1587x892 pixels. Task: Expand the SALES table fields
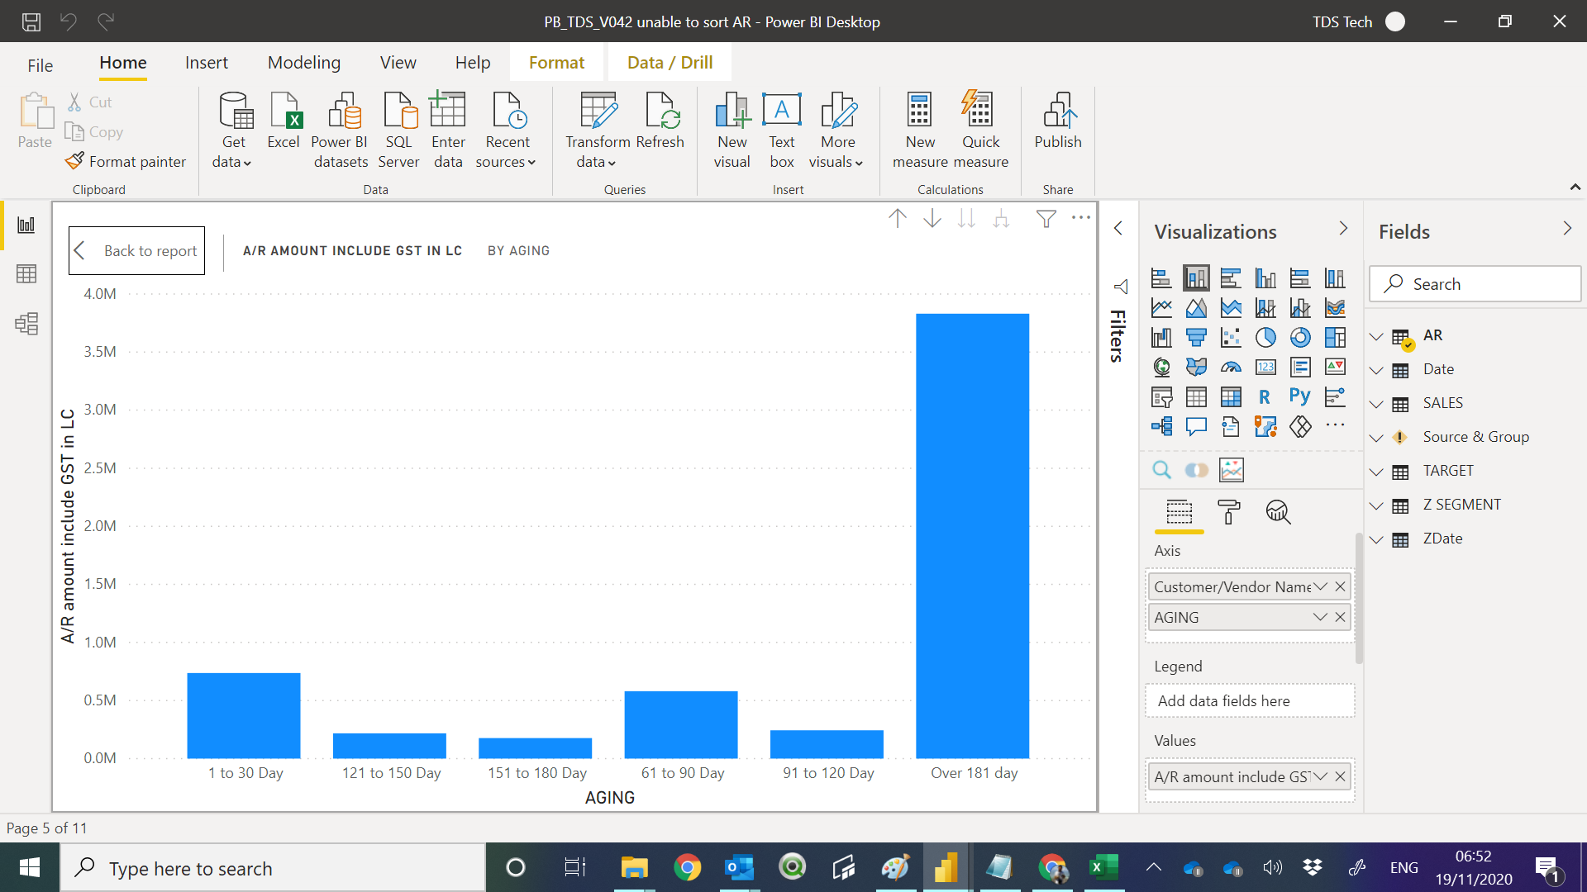(x=1376, y=404)
